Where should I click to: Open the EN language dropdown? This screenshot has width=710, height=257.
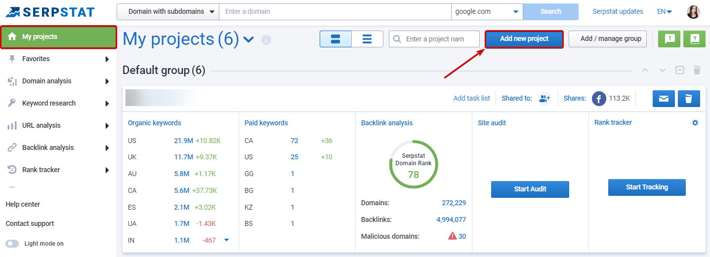click(665, 12)
